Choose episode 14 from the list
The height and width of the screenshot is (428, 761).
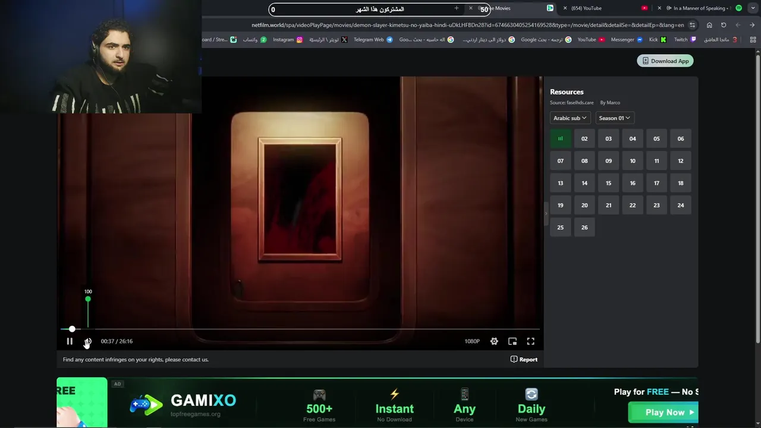(584, 183)
